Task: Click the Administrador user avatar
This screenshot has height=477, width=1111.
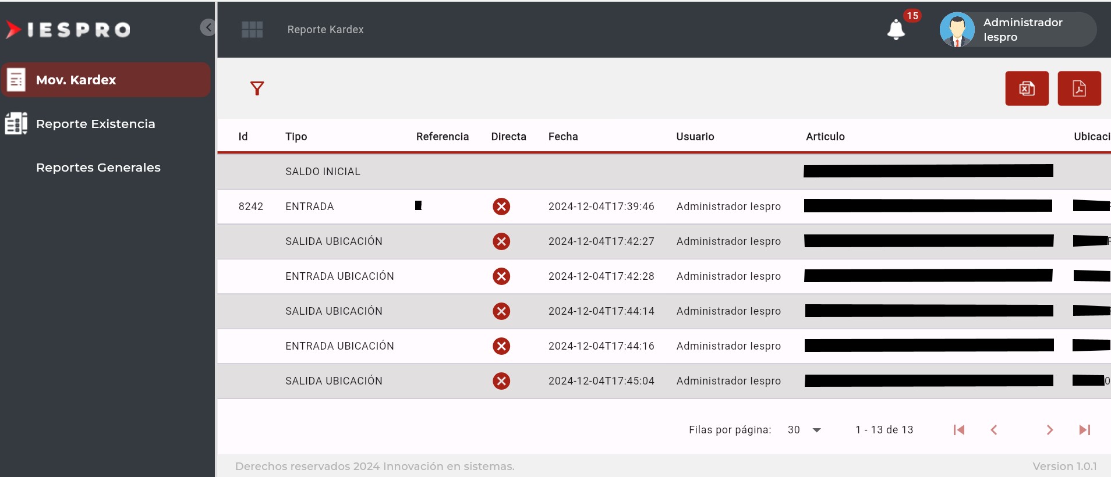Action: [957, 30]
